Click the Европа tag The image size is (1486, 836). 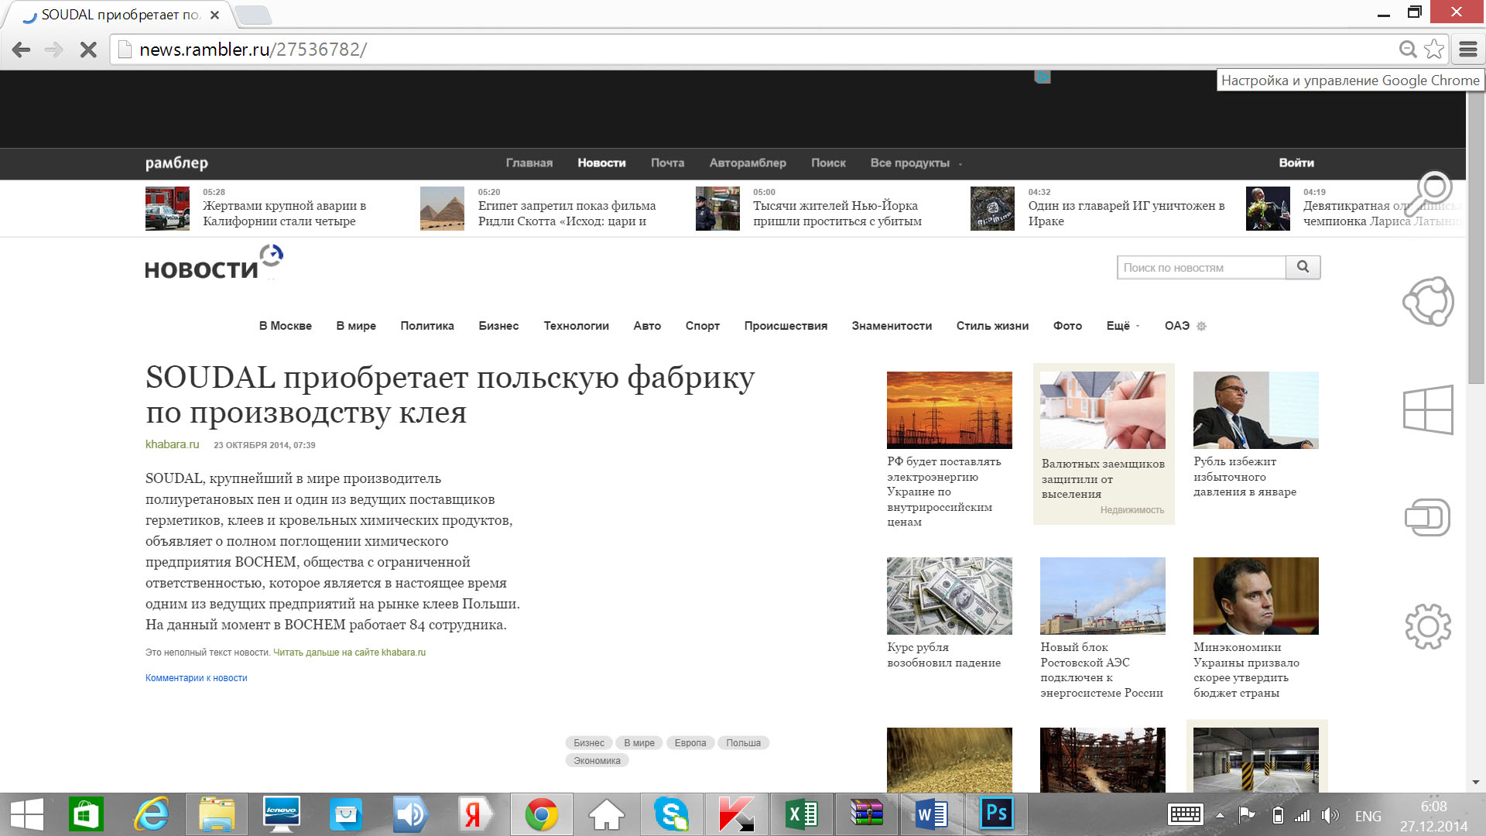pos(690,743)
